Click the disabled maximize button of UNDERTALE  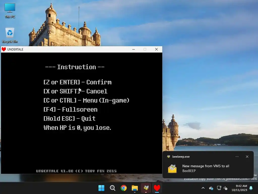tap(145, 49)
